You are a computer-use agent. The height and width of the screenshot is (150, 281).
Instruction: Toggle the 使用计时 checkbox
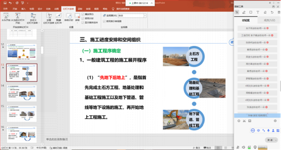tap(83, 18)
